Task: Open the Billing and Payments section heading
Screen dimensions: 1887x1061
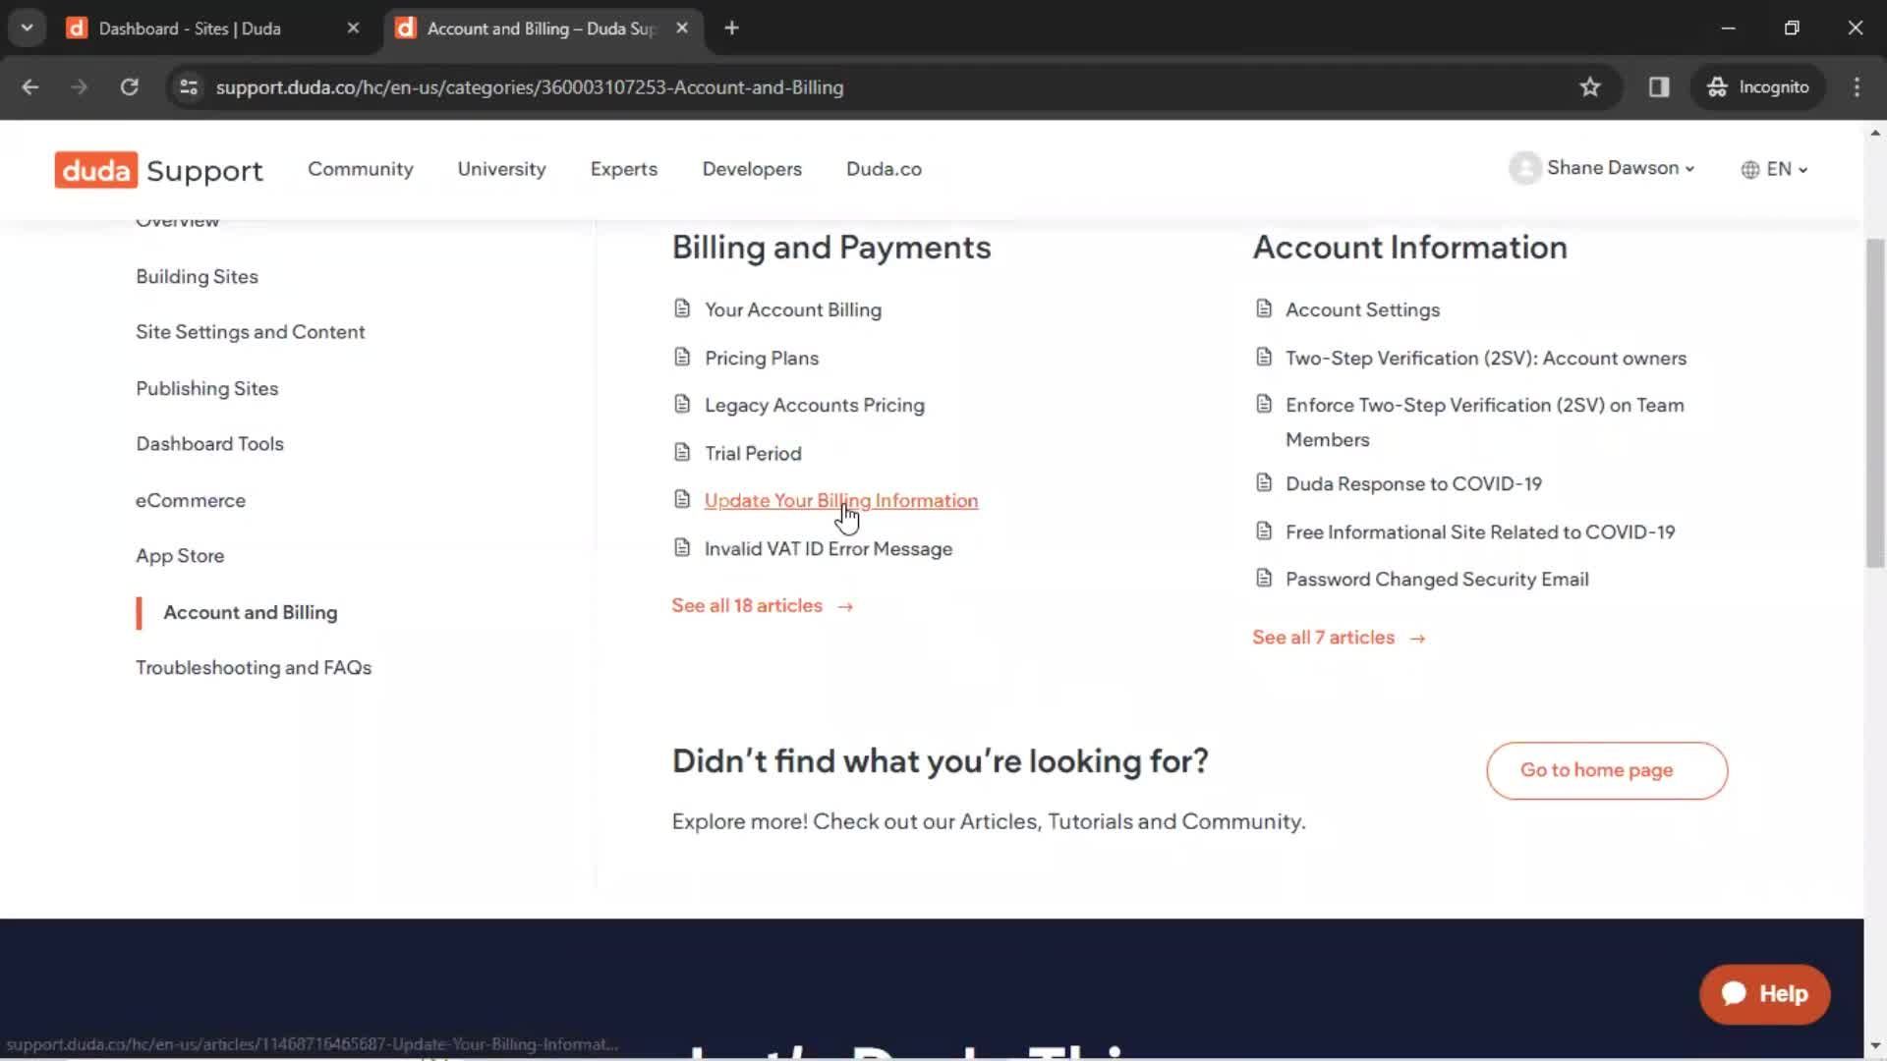Action: click(830, 248)
